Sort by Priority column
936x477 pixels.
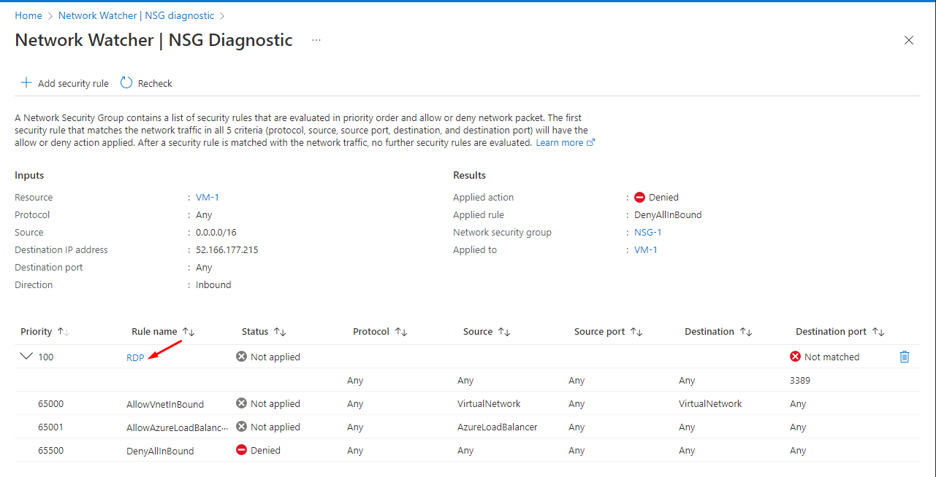pyautogui.click(x=64, y=332)
